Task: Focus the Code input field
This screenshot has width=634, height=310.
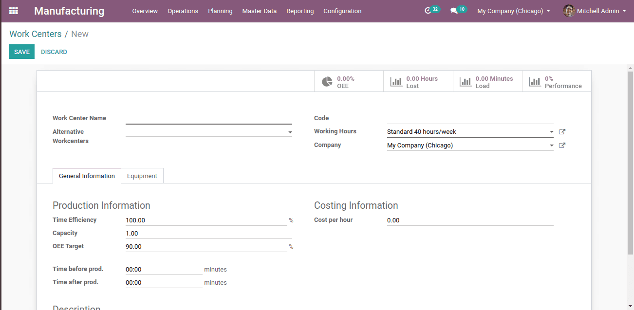Action: tap(470, 118)
